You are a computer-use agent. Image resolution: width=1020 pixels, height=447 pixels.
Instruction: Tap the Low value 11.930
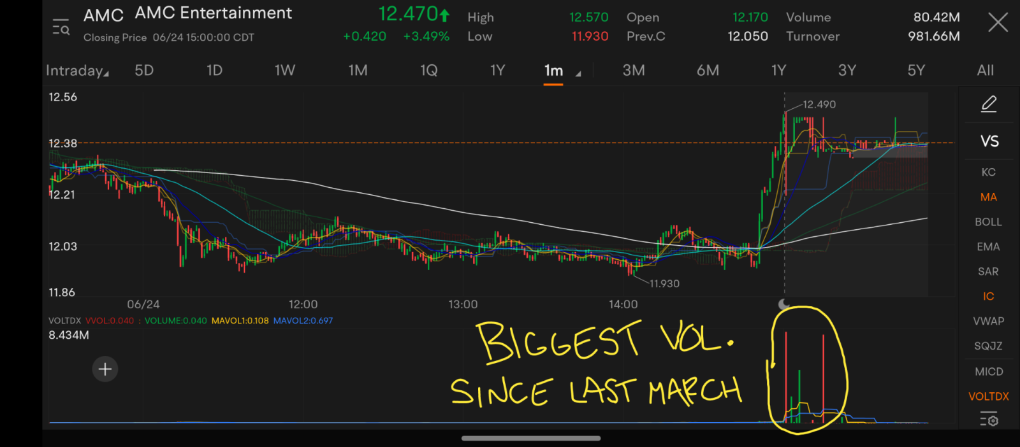590,36
